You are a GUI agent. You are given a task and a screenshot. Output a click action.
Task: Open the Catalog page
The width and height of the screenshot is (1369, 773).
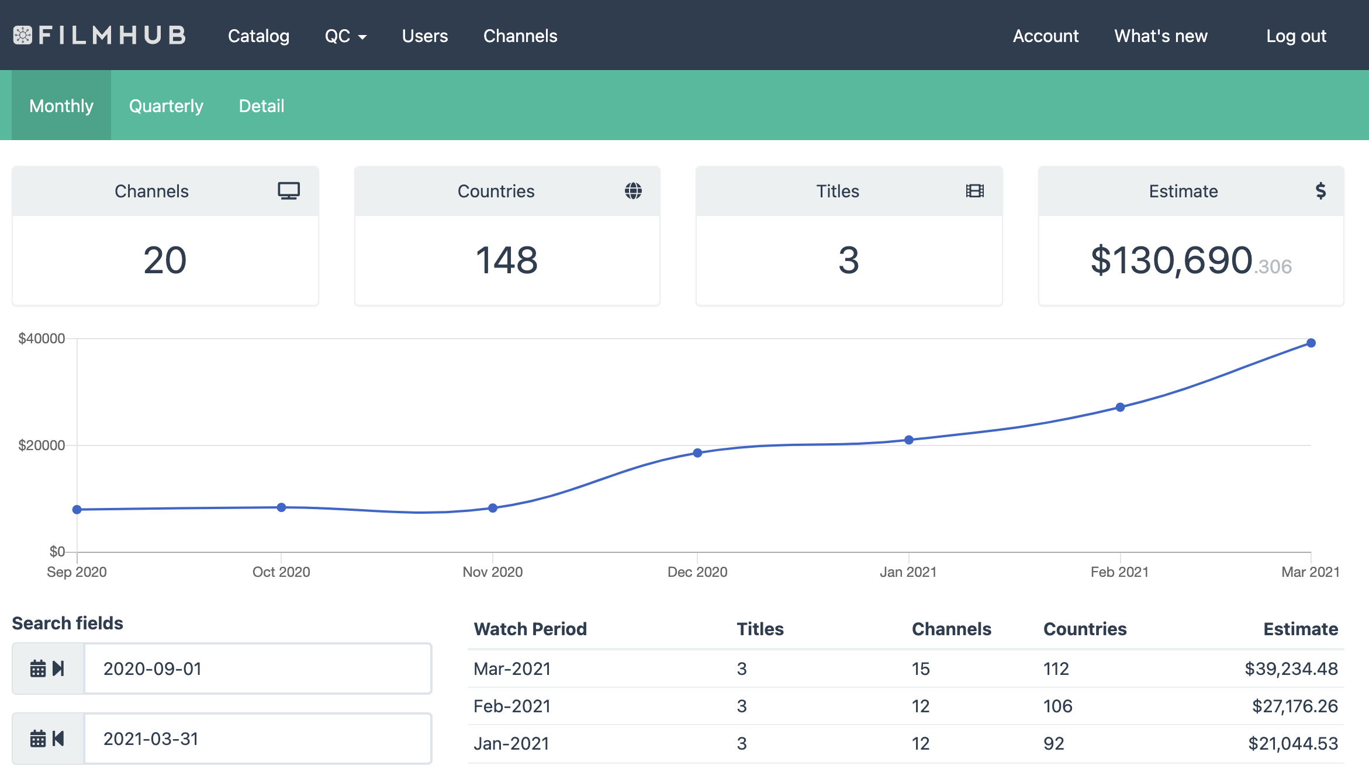click(258, 36)
